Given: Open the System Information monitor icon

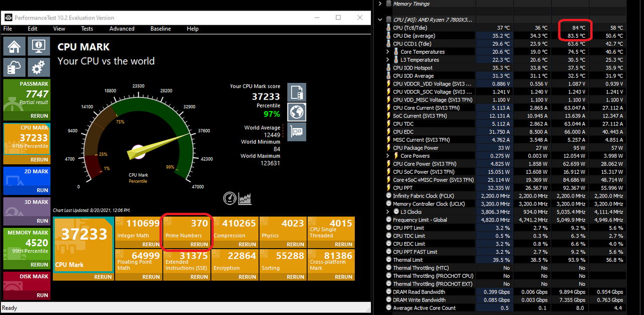Looking at the screenshot, I should point(38,47).
